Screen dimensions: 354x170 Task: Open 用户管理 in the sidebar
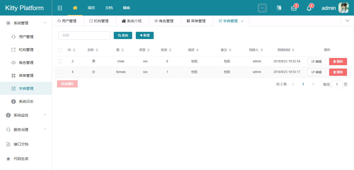point(26,37)
